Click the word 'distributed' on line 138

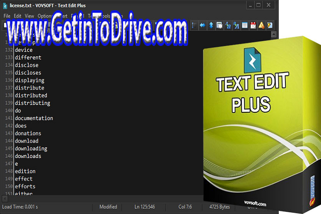(x=31, y=95)
